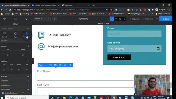The height and width of the screenshot is (99, 176).
Task: Open Microsoft Word from taskbar
Action: [126, 98]
